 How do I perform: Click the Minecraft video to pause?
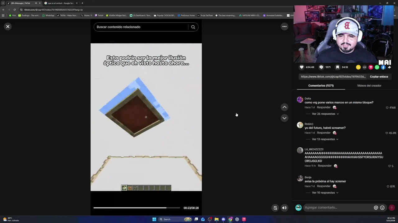(146, 117)
